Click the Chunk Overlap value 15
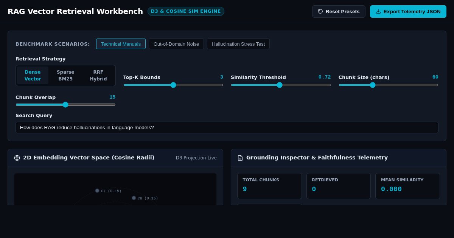454x238 pixels. coord(112,97)
